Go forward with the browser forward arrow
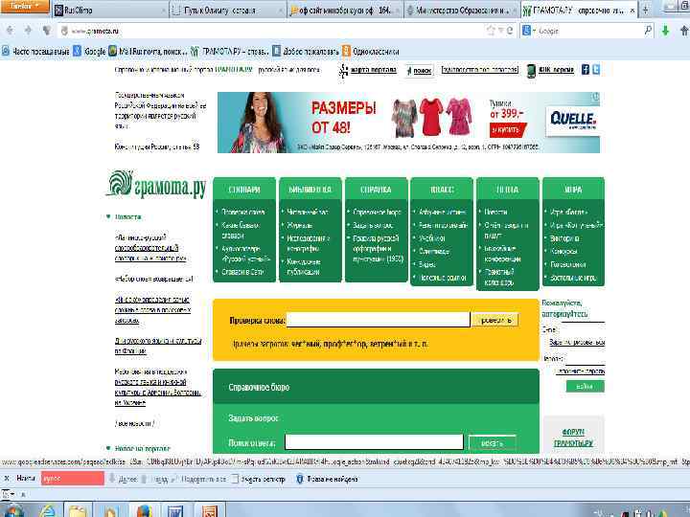The height and width of the screenshot is (517, 690). click(x=28, y=31)
